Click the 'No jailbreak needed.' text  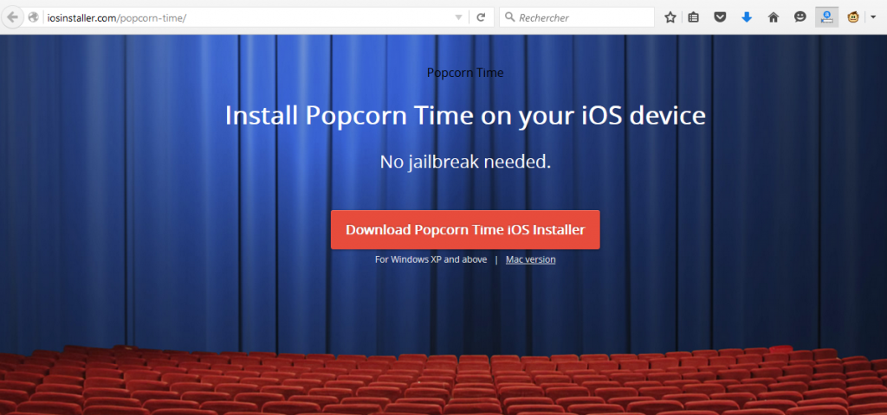click(465, 162)
